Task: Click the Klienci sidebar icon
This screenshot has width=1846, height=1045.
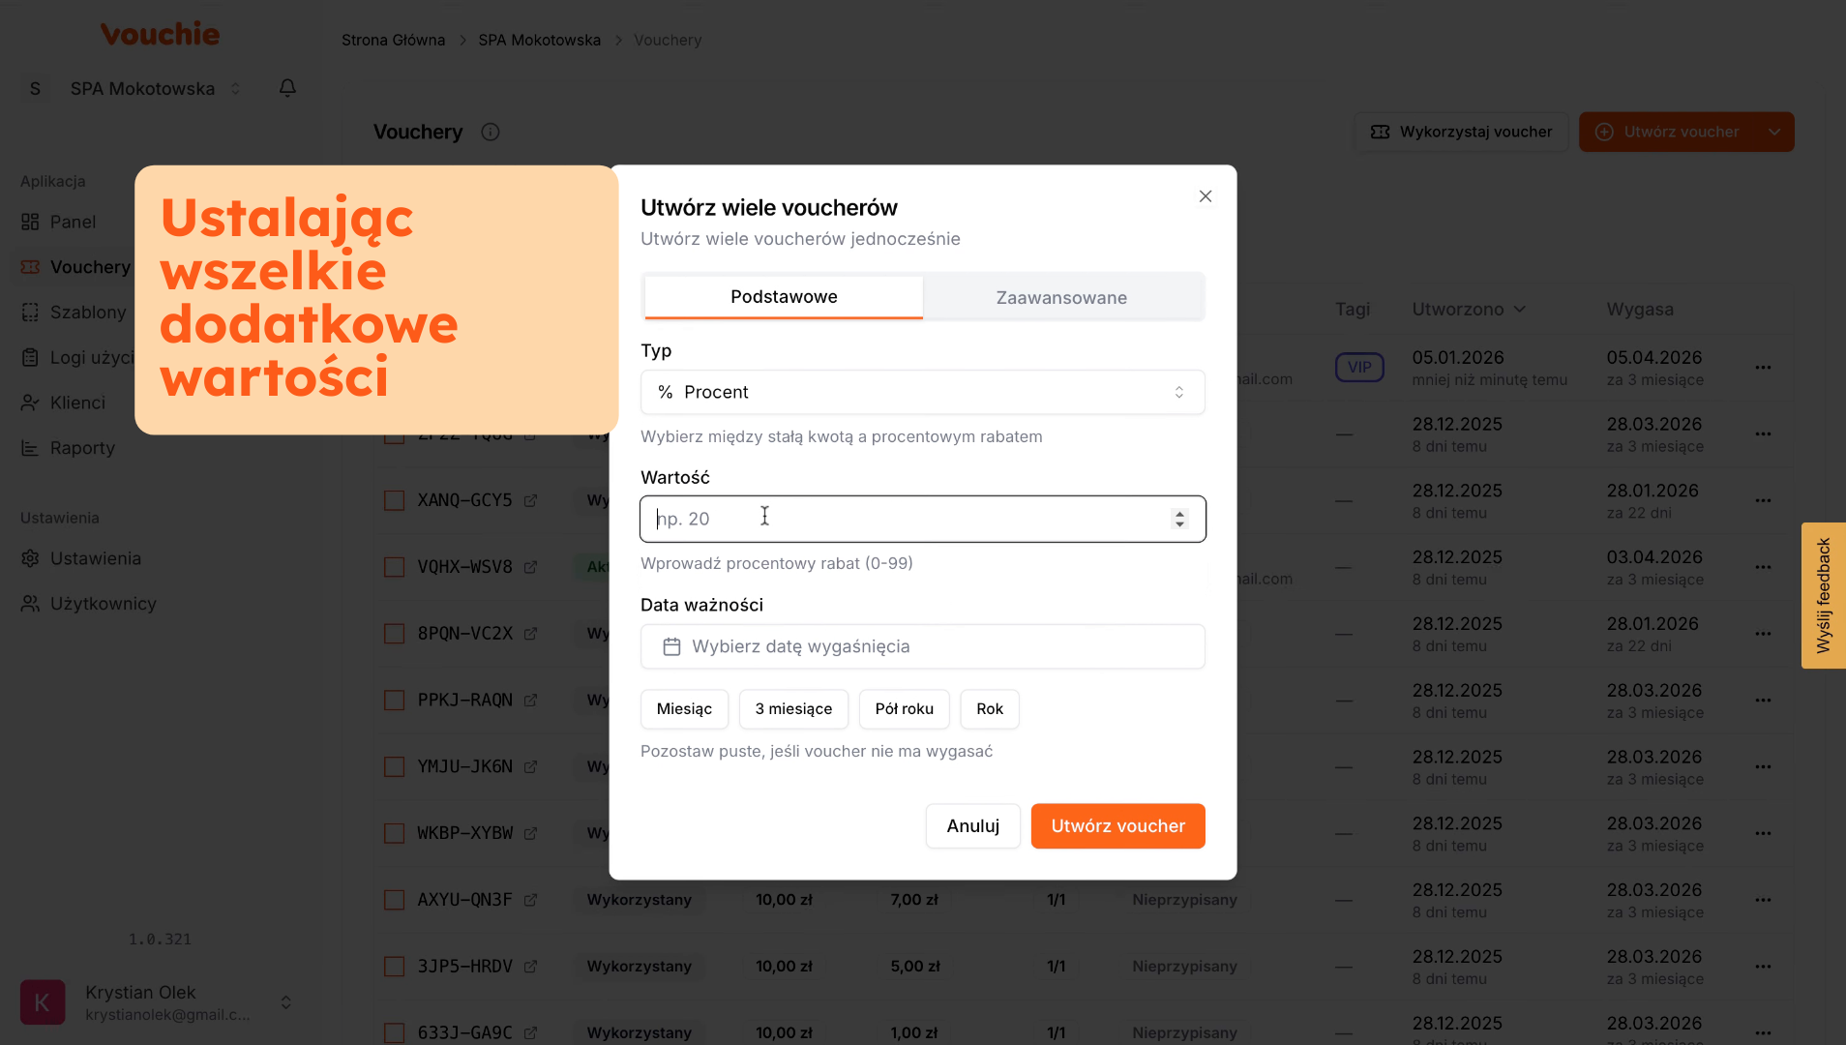Action: tap(30, 403)
